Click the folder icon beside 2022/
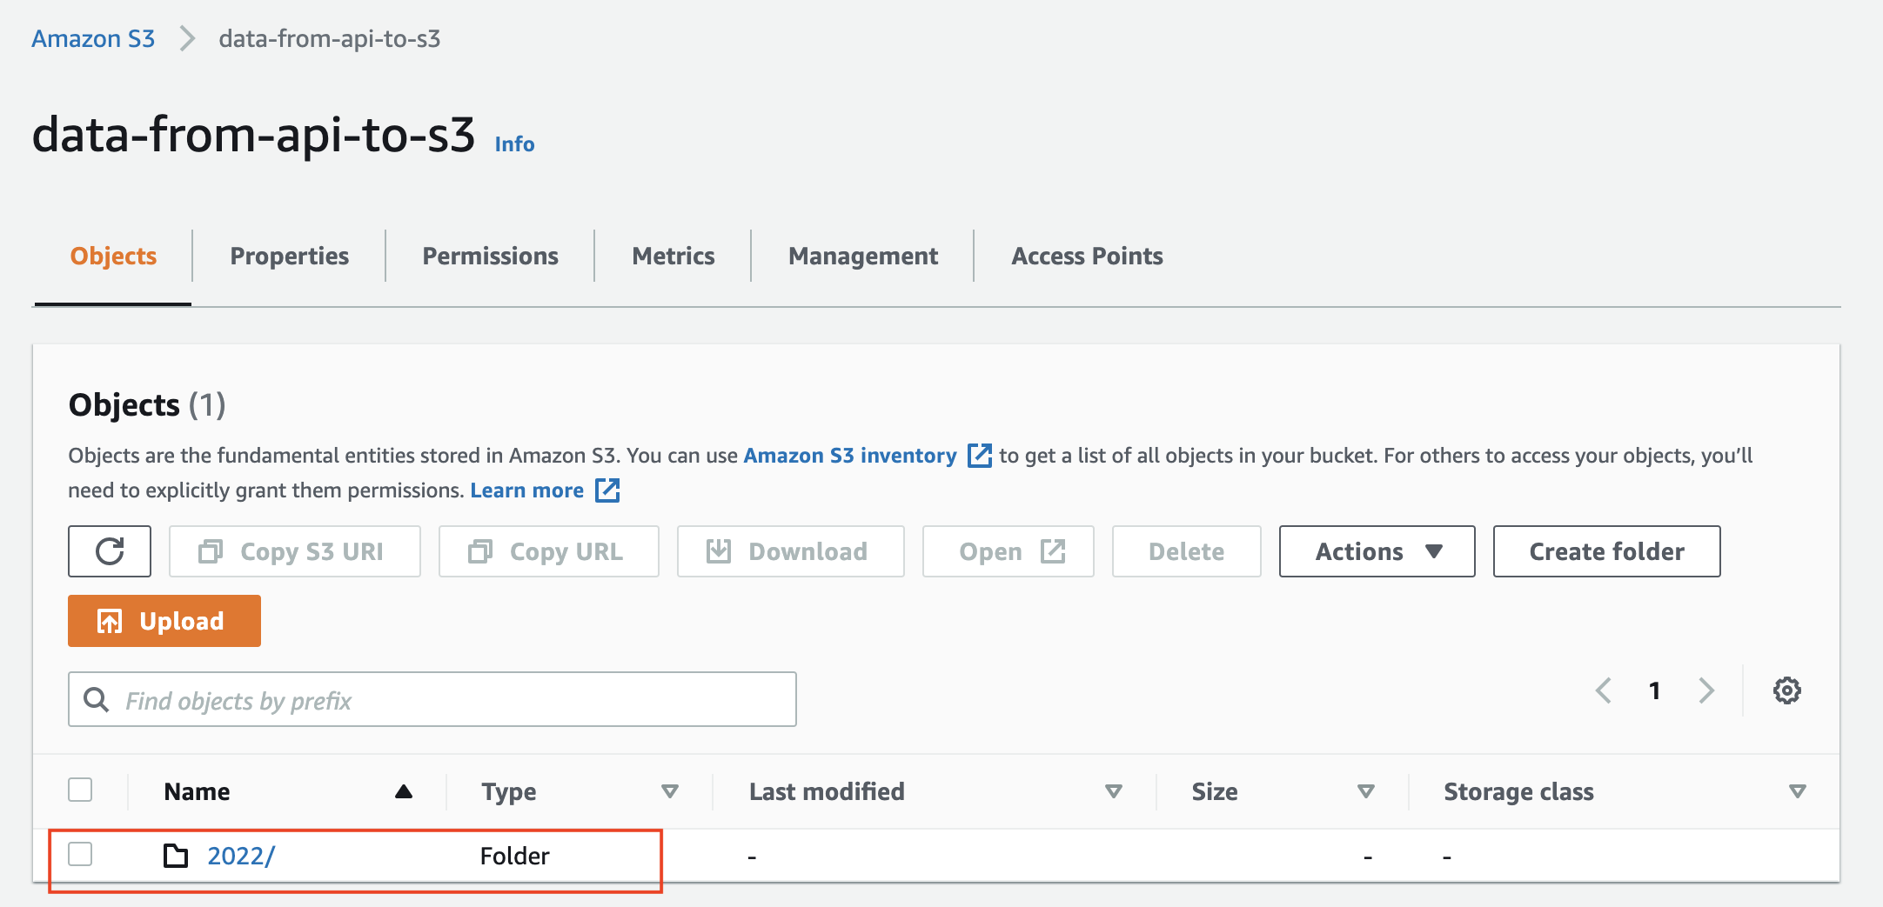 pyautogui.click(x=176, y=856)
